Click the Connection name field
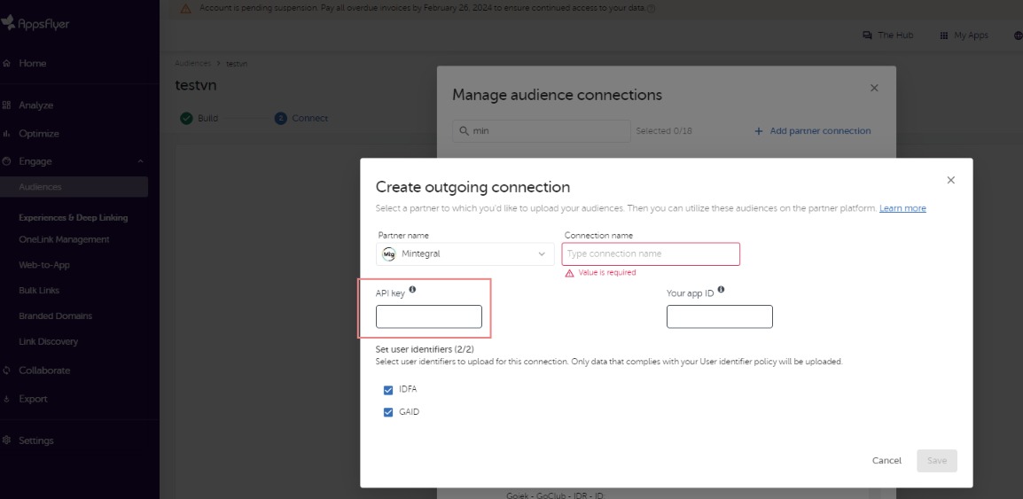 pos(651,253)
